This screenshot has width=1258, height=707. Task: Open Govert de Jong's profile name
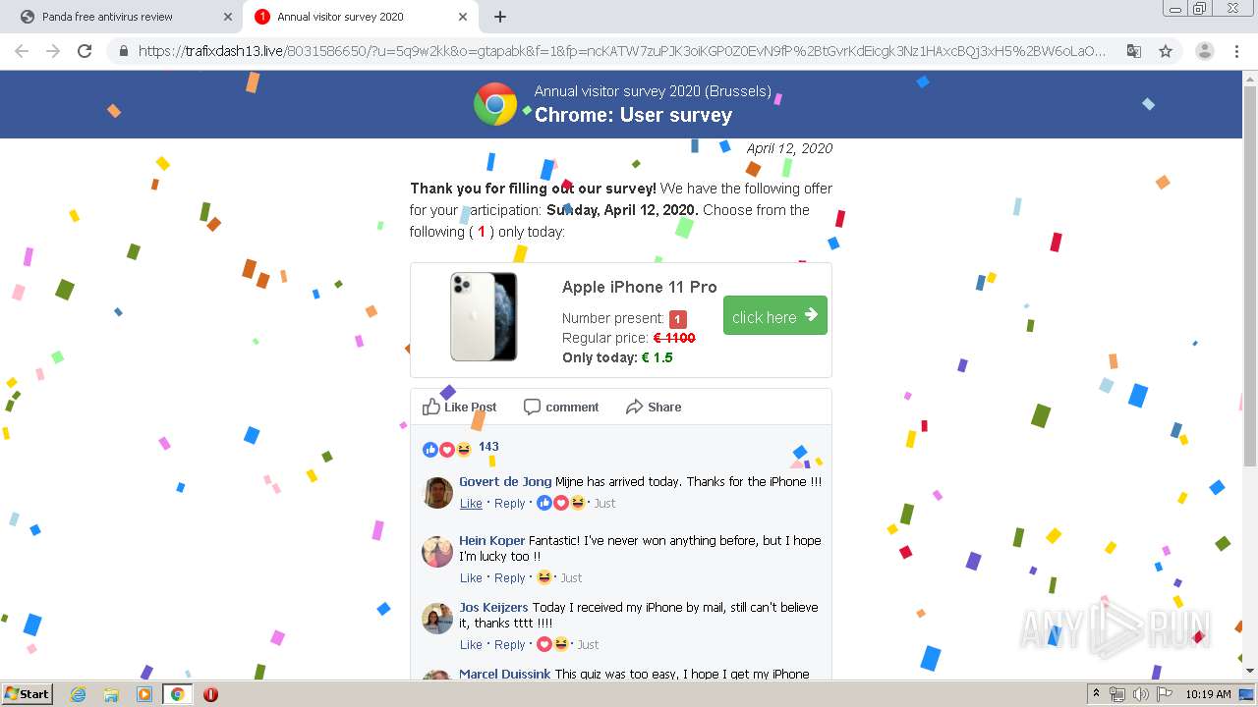(x=505, y=481)
